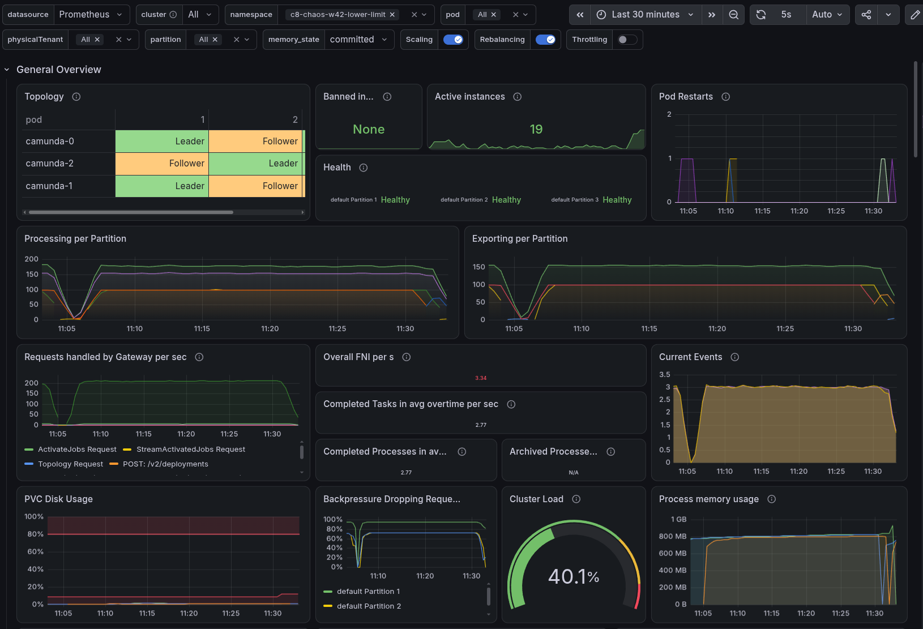Turn off the Rebalancing toggle
The image size is (923, 629).
[545, 40]
